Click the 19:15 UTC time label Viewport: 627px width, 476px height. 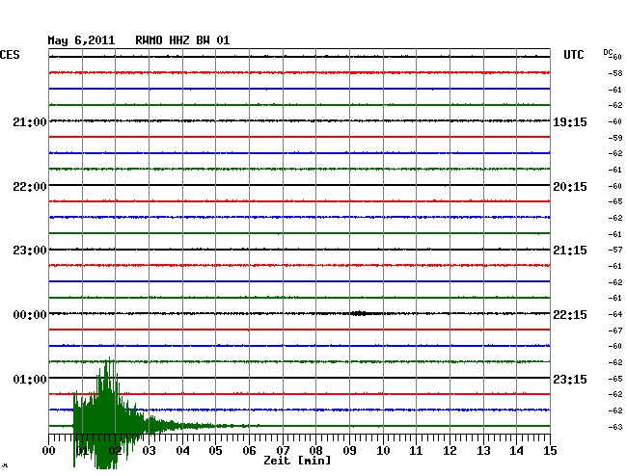[570, 122]
